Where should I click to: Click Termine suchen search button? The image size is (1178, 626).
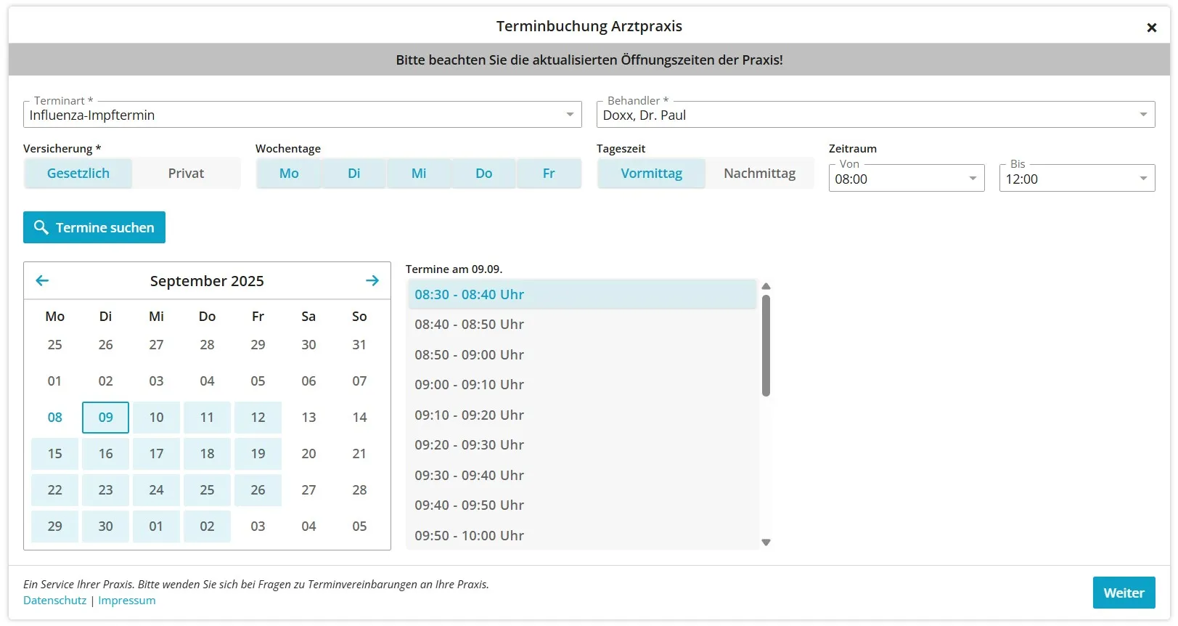(x=94, y=227)
